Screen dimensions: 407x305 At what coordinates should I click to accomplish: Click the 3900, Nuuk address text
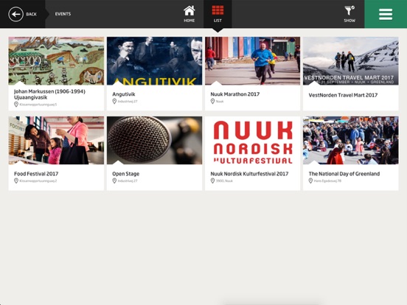pos(224,181)
